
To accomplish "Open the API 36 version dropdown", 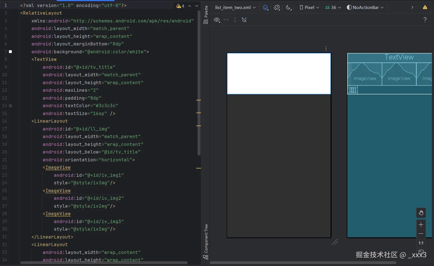I will pyautogui.click(x=333, y=8).
